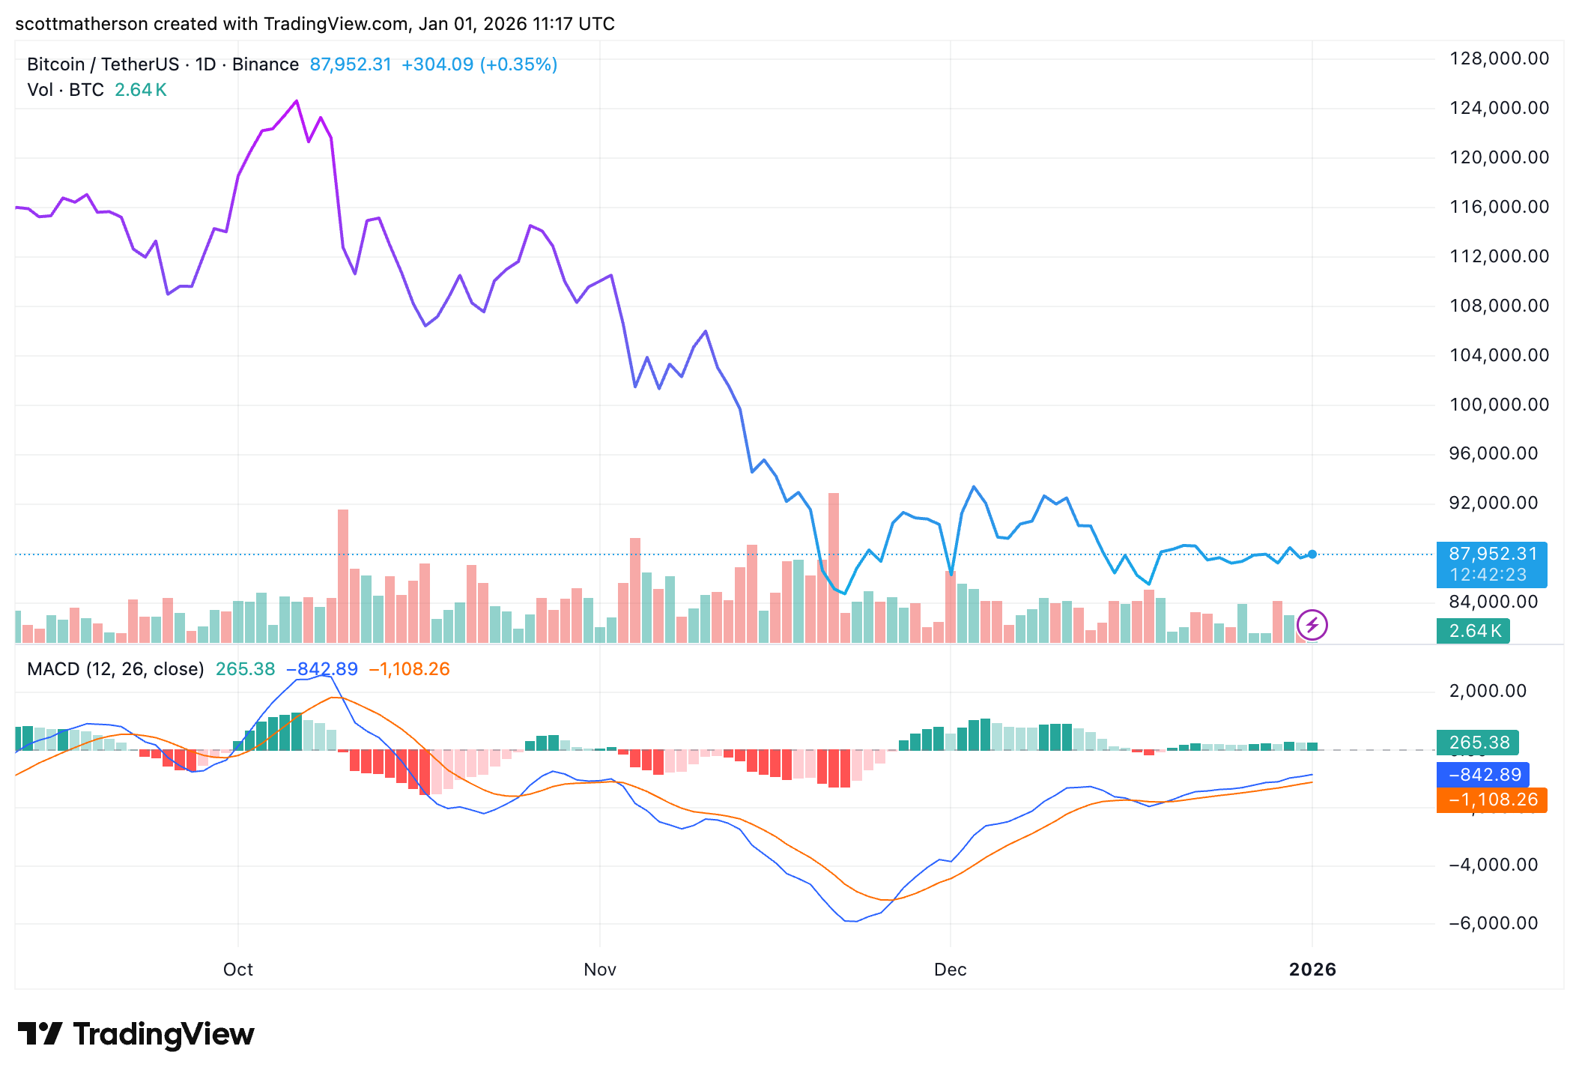The image size is (1579, 1079).
Task: Click the 100,000.00 price scale label
Action: 1498,405
